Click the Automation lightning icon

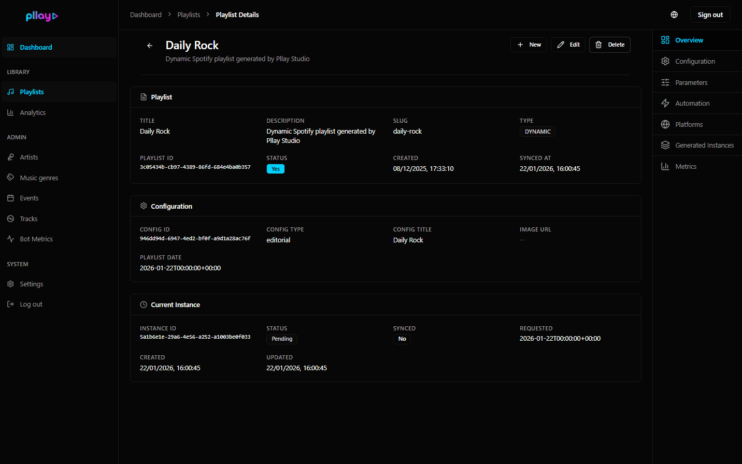pos(665,103)
